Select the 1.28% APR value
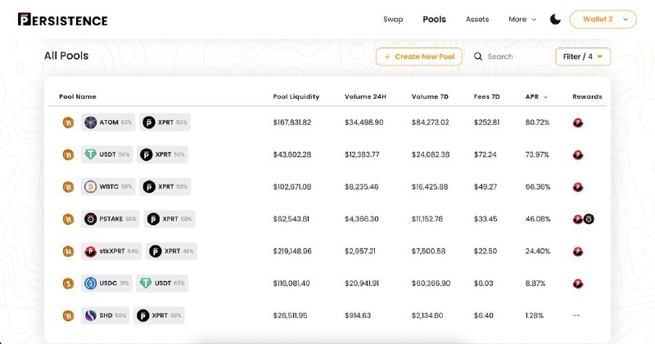Image resolution: width=655 pixels, height=344 pixels. pyautogui.click(x=535, y=315)
